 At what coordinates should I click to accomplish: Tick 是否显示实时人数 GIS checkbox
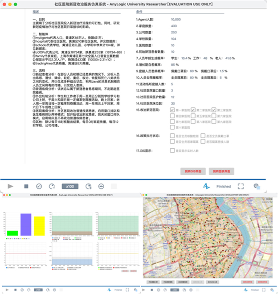[x=172, y=151]
